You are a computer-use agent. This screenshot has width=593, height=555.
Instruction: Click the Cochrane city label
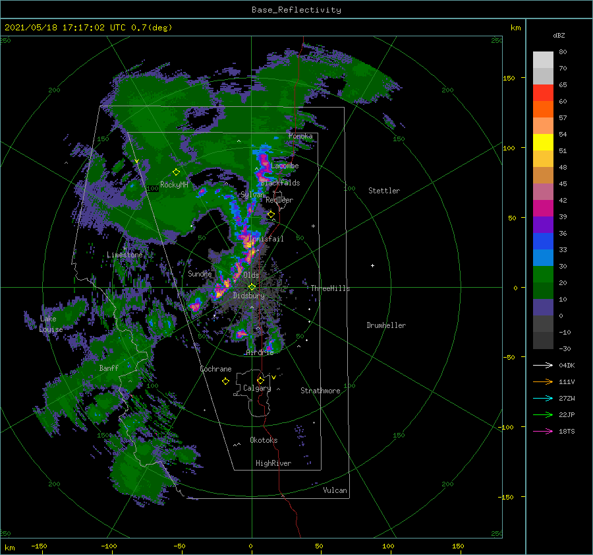coord(215,369)
